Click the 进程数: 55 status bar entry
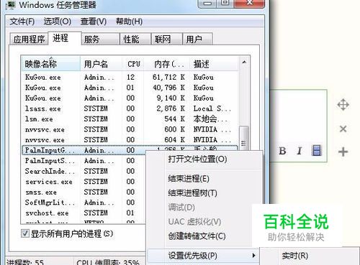 (25, 262)
